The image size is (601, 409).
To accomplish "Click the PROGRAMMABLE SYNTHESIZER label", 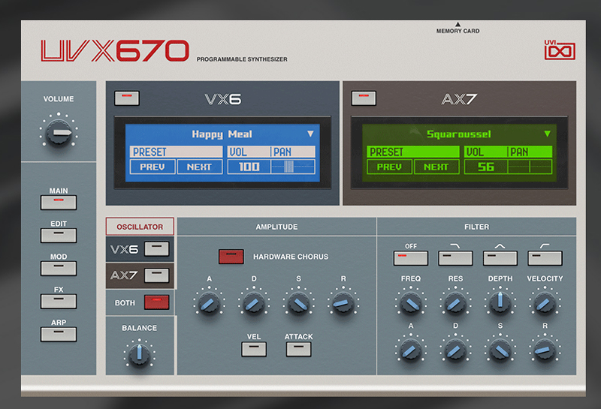I will pos(242,59).
